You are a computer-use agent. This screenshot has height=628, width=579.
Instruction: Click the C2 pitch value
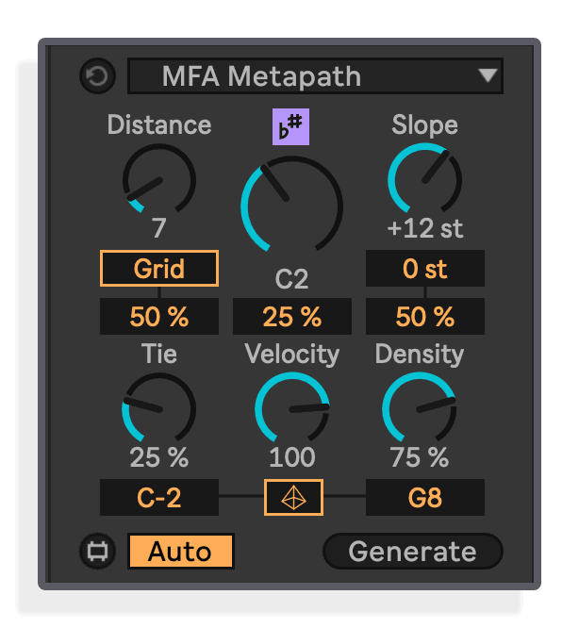[291, 279]
